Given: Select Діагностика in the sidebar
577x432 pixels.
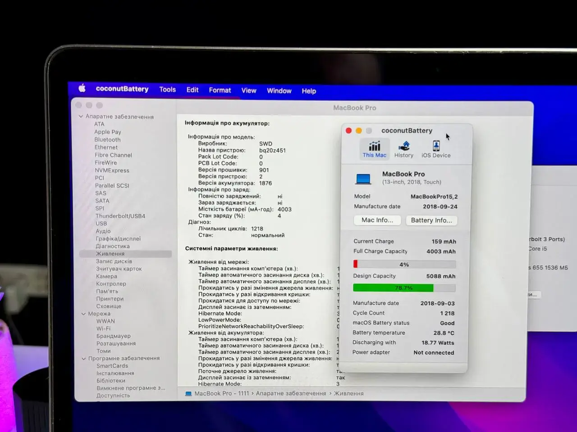Looking at the screenshot, I should click(x=113, y=246).
